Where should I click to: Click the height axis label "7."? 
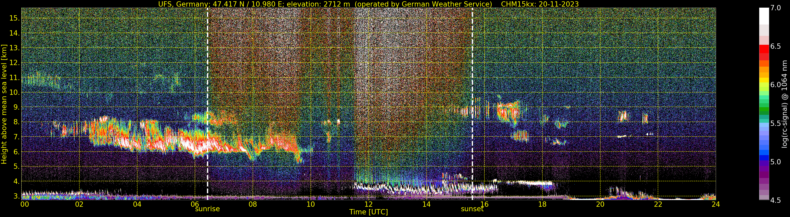(x=16, y=137)
